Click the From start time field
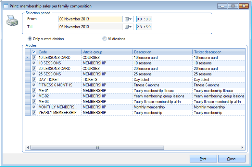 144,19
